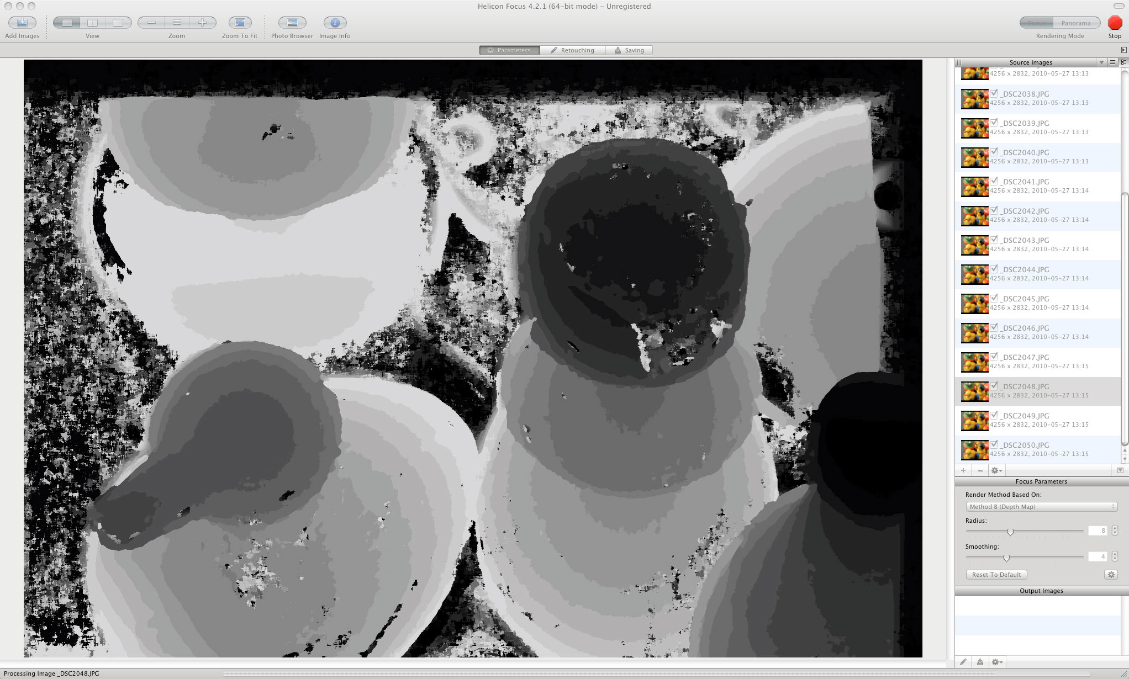The image size is (1129, 679).
Task: Increase Smoothing with the stepper up arrow
Action: pos(1115,554)
